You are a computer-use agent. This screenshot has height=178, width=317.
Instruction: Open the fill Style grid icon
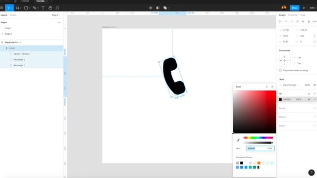309,93
